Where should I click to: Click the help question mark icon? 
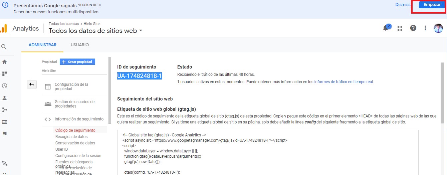413,28
